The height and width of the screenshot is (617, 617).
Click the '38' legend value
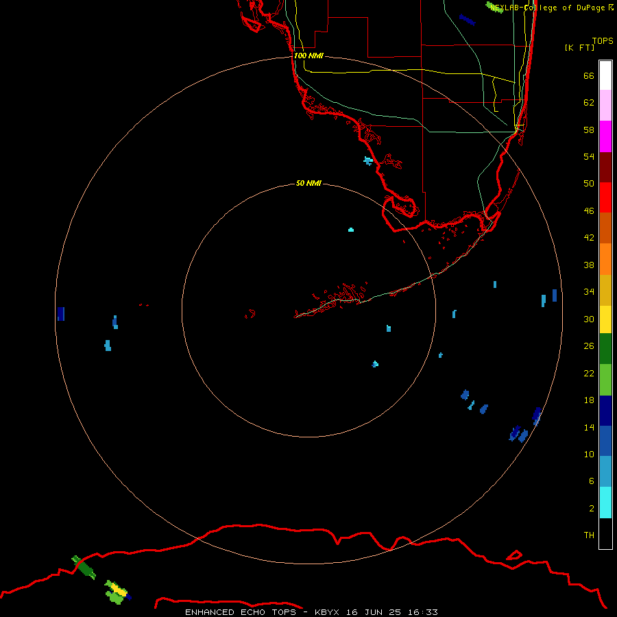point(589,265)
